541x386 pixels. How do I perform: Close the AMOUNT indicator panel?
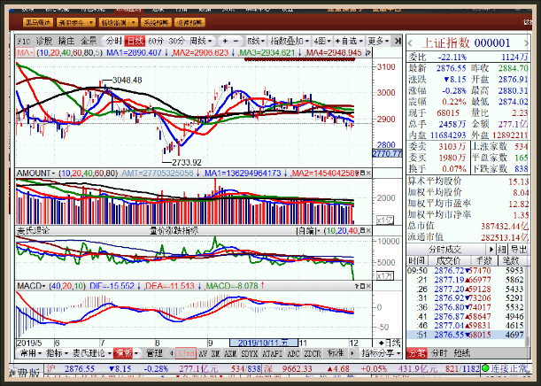[368, 173]
